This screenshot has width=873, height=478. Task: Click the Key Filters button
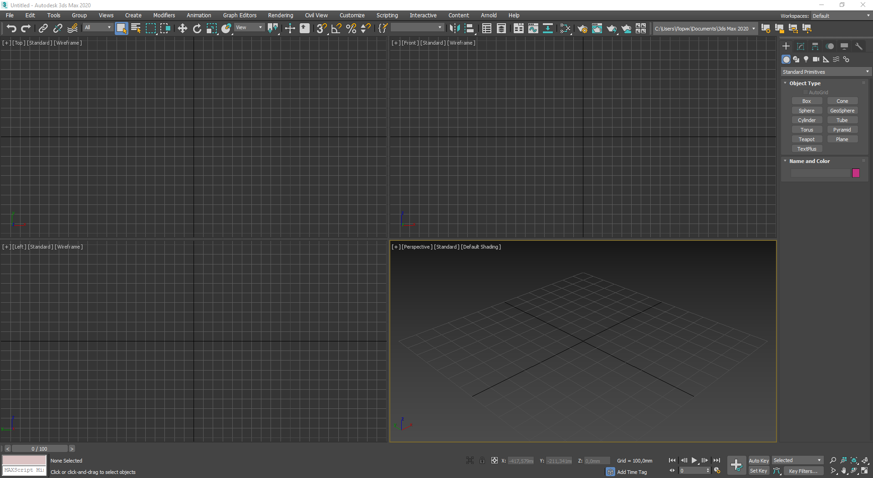[x=803, y=471]
